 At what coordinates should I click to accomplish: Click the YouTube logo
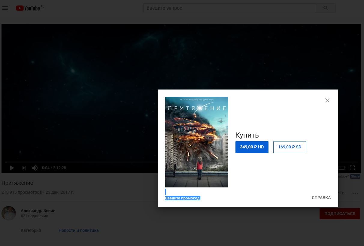(x=29, y=8)
